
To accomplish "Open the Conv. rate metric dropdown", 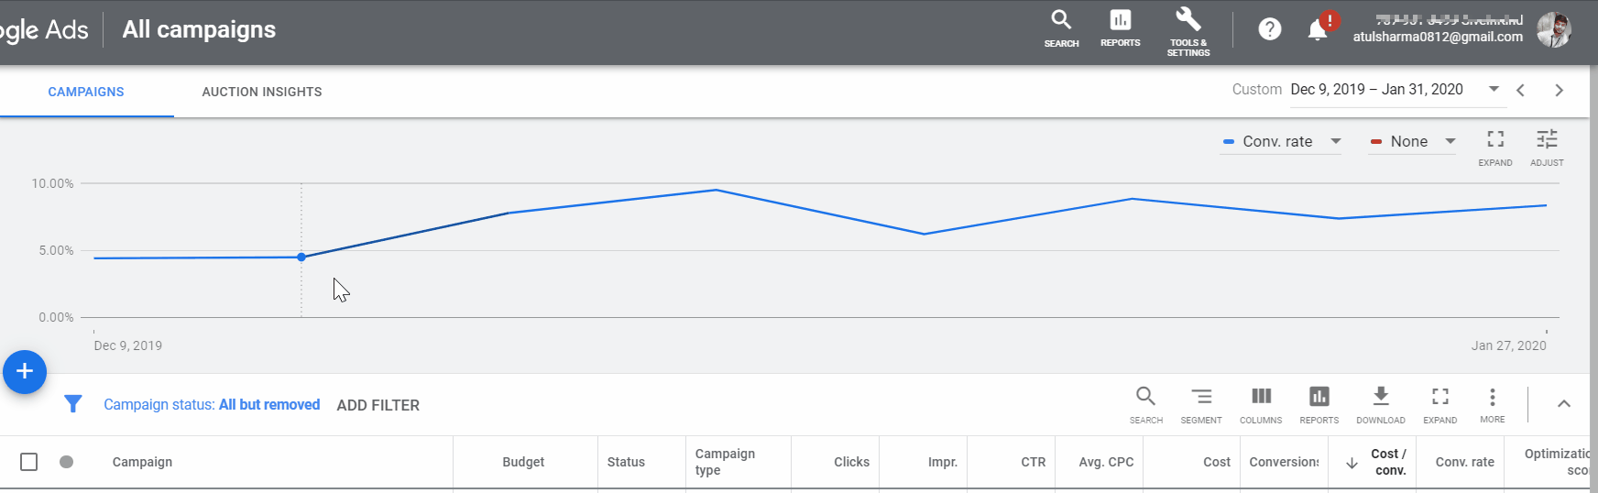I will pyautogui.click(x=1281, y=141).
